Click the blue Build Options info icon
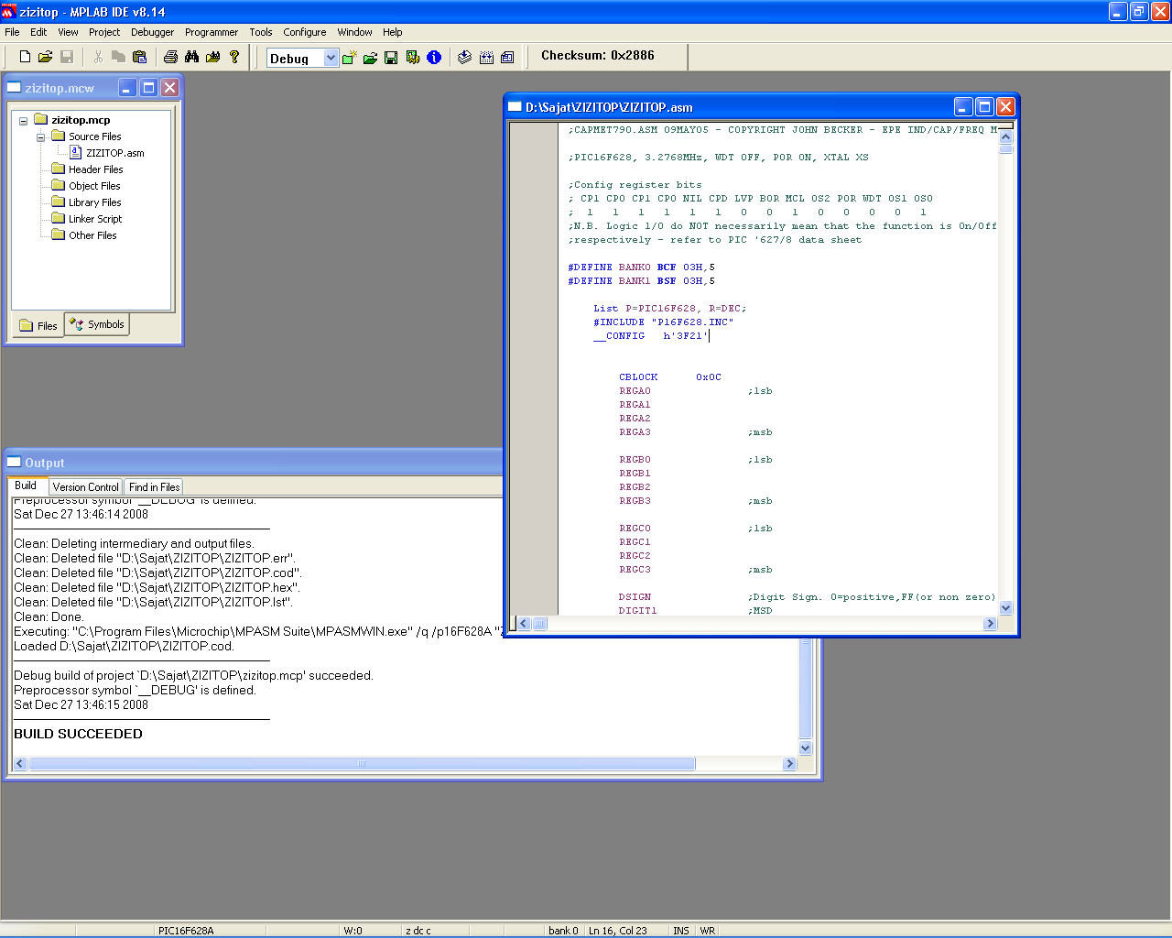 tap(434, 58)
